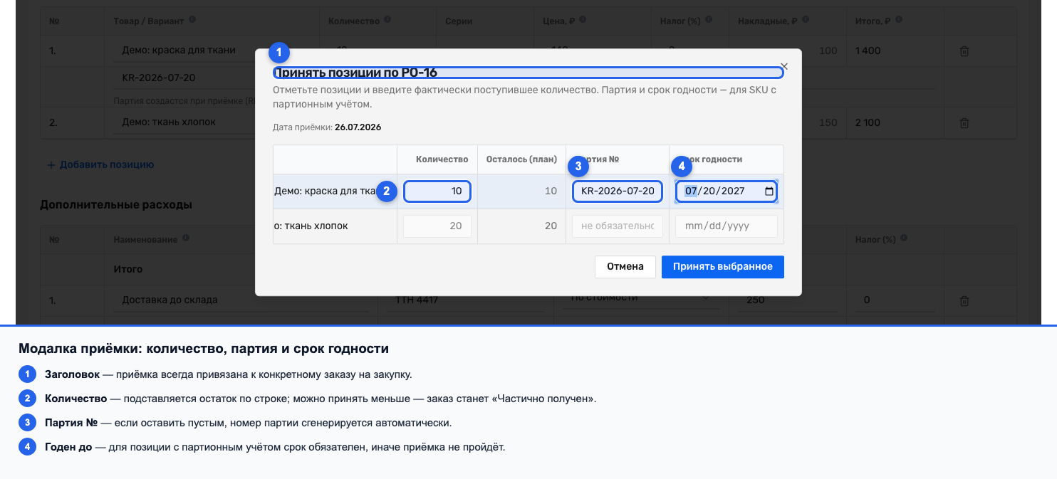
Task: Click the Итого row label in expenses
Action: 128,269
